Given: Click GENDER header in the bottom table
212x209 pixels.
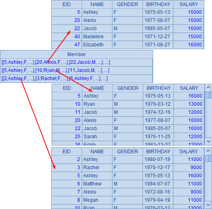Looking at the screenshot, I should [x=128, y=152].
